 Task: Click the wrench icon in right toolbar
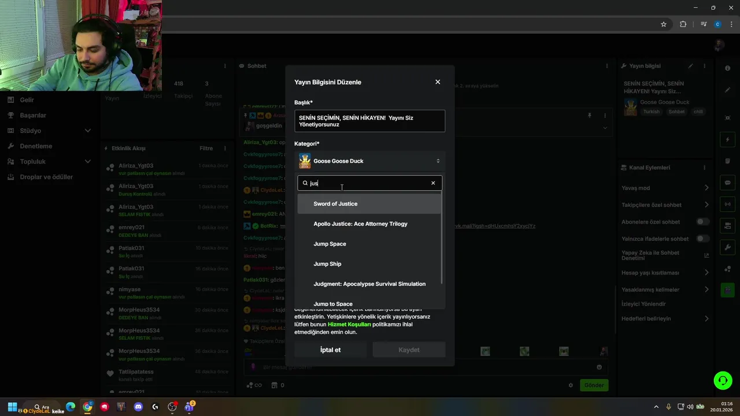[x=728, y=247]
